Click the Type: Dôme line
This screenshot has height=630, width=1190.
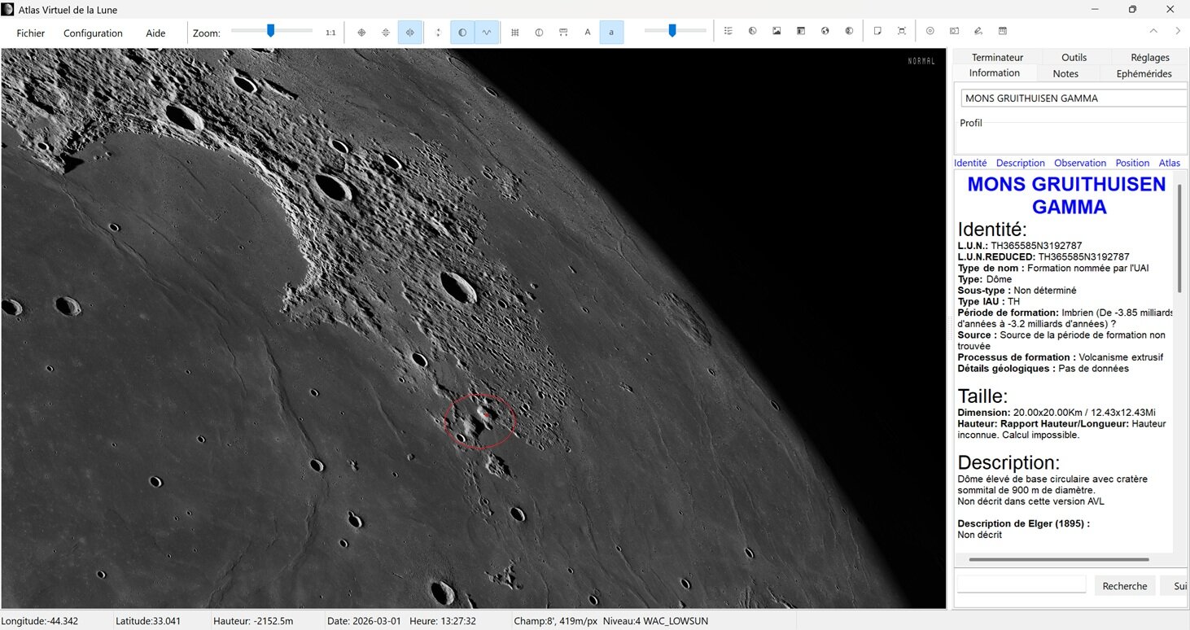[x=984, y=279]
